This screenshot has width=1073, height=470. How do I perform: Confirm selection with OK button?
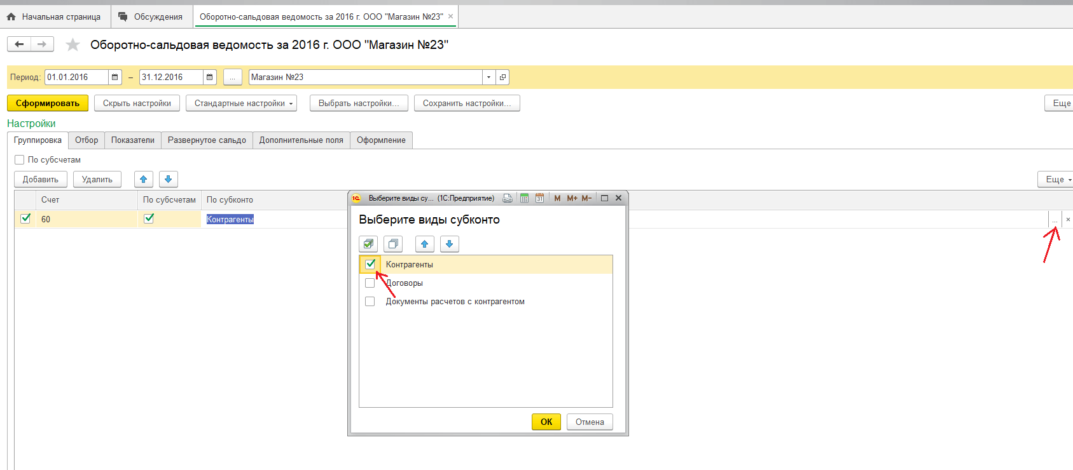[x=546, y=422]
